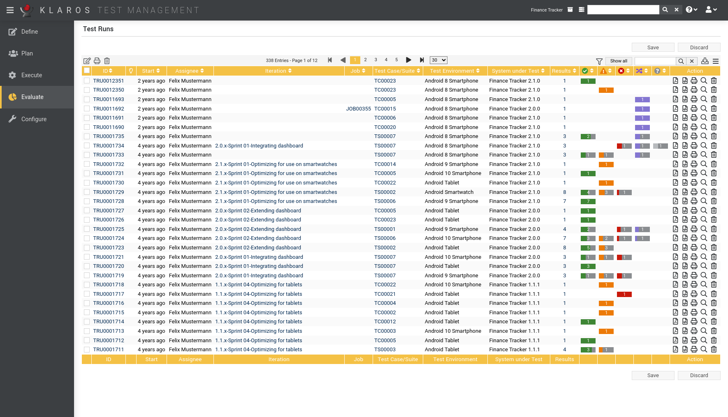728x417 pixels.
Task: Click the green passed result bar for TRU0001728
Action: (588, 201)
